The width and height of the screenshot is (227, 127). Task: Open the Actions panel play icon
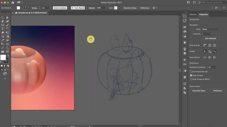185,60
